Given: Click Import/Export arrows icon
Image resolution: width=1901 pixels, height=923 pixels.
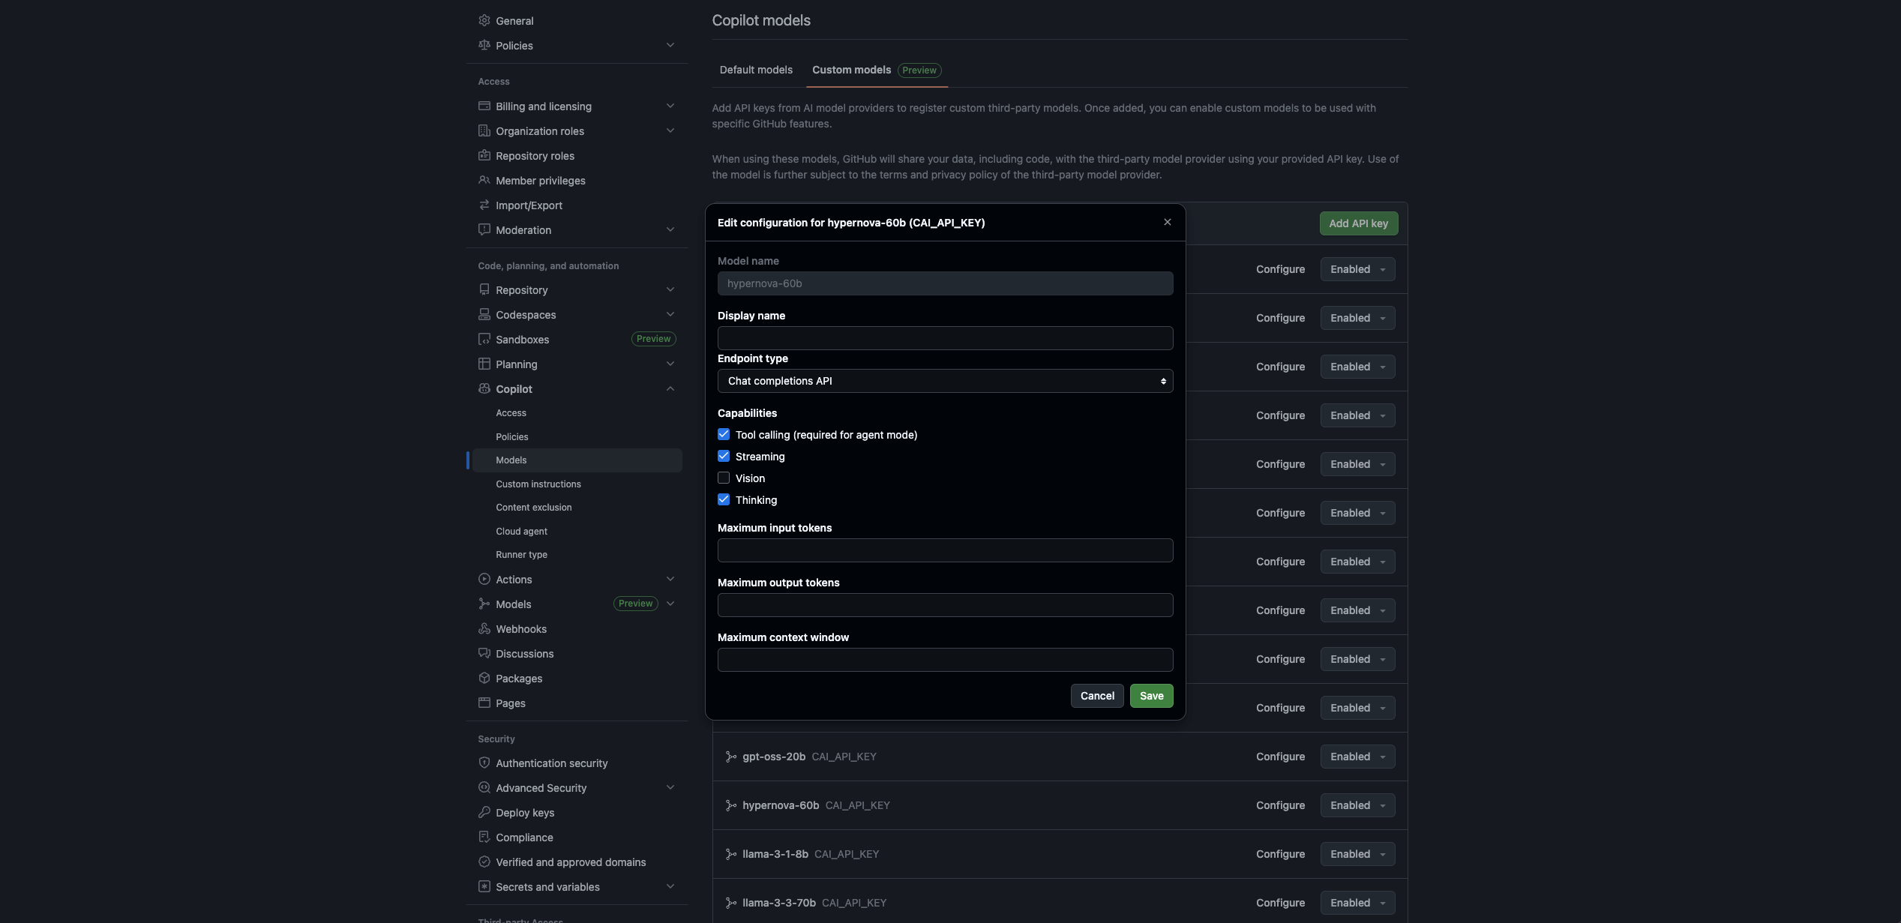Looking at the screenshot, I should click(484, 205).
